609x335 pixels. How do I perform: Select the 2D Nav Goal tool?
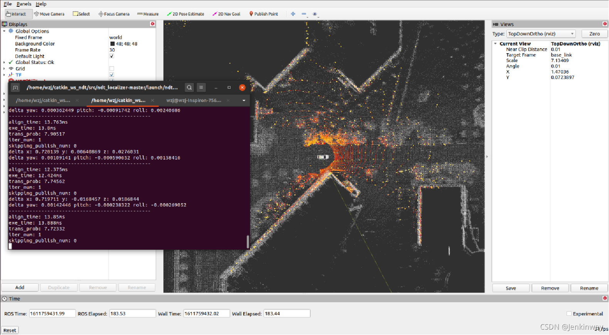pos(226,14)
